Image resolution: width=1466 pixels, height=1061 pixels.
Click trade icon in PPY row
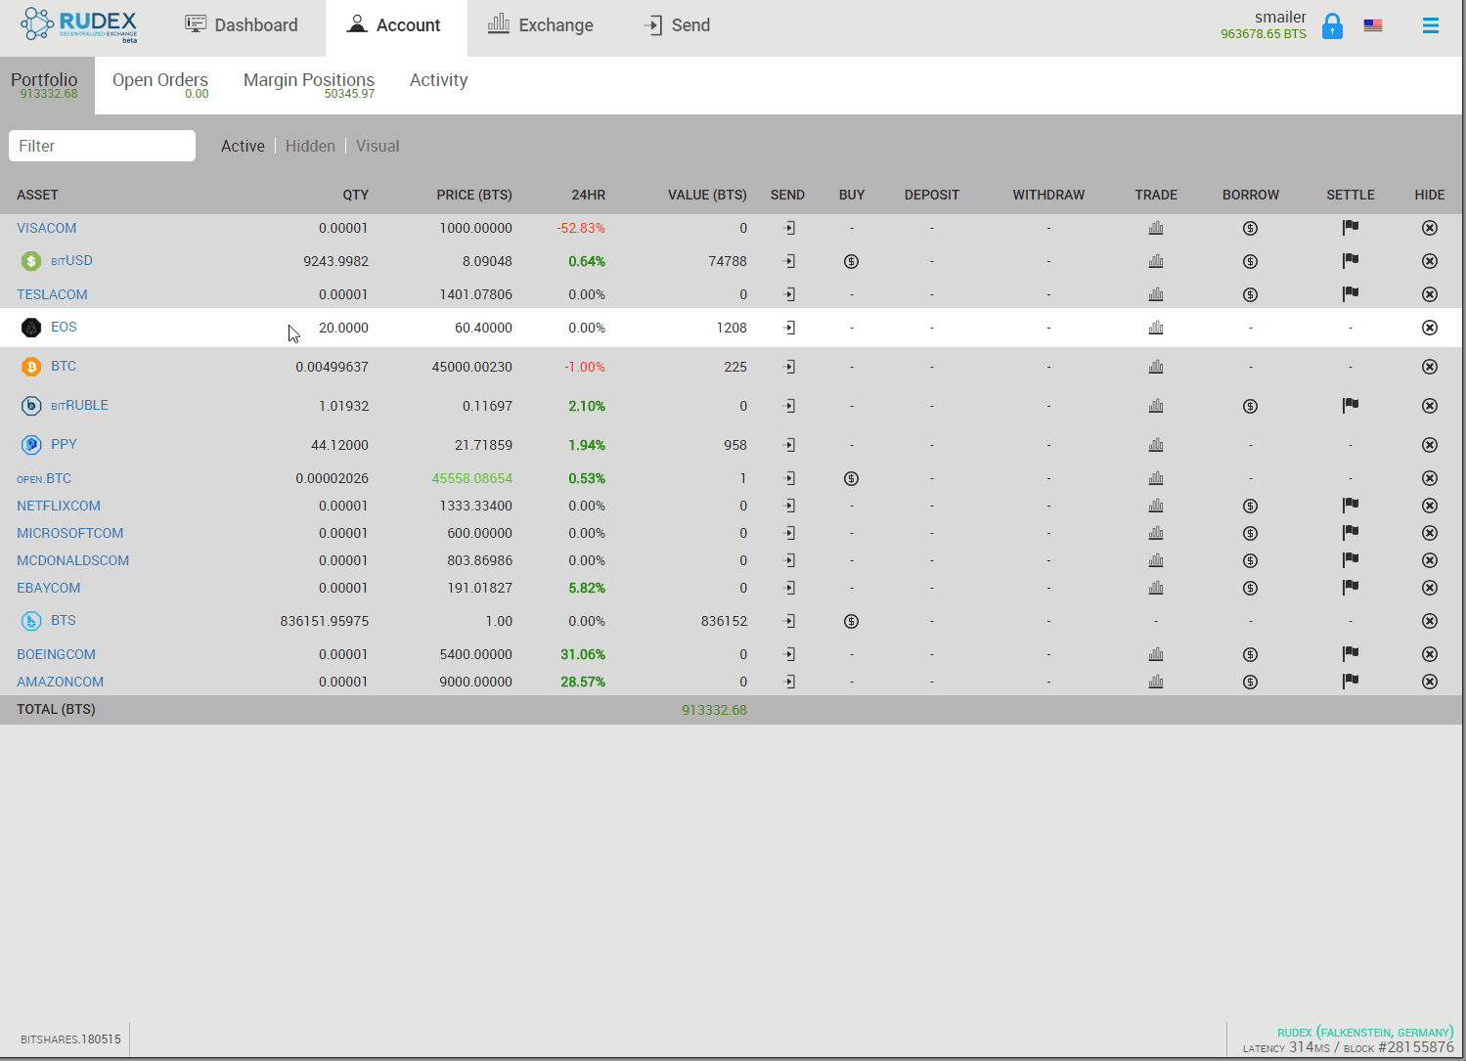click(x=1156, y=445)
